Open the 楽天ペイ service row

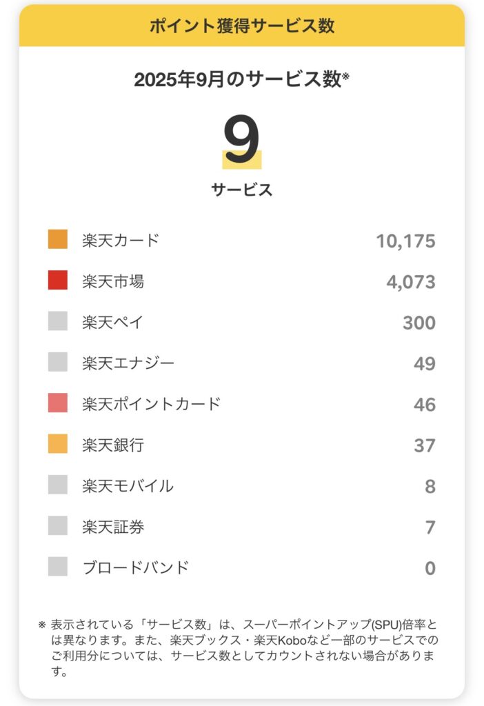tap(113, 322)
